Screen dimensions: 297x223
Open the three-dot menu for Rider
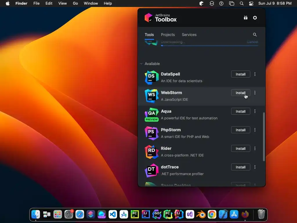255,148
